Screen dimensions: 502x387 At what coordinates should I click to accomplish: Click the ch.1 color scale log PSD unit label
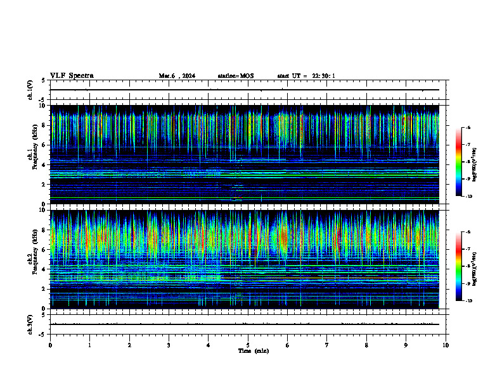tap(475, 165)
